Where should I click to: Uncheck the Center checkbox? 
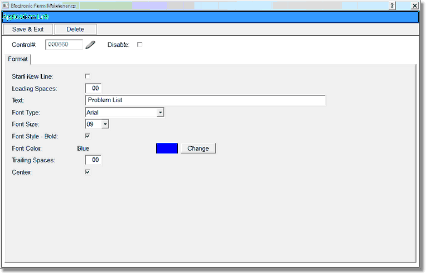tap(88, 172)
